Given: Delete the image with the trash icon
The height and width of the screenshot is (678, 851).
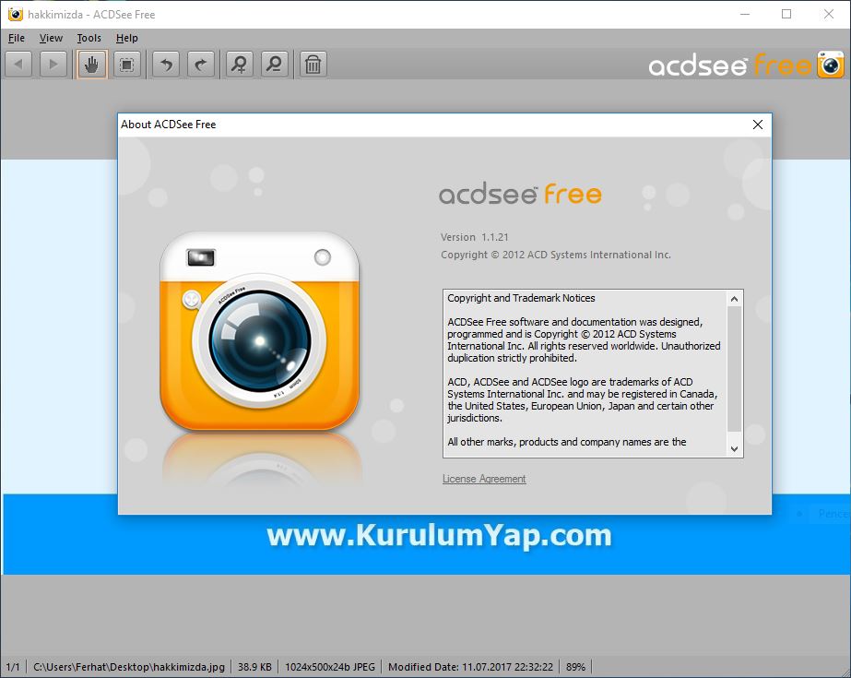Looking at the screenshot, I should [x=313, y=65].
